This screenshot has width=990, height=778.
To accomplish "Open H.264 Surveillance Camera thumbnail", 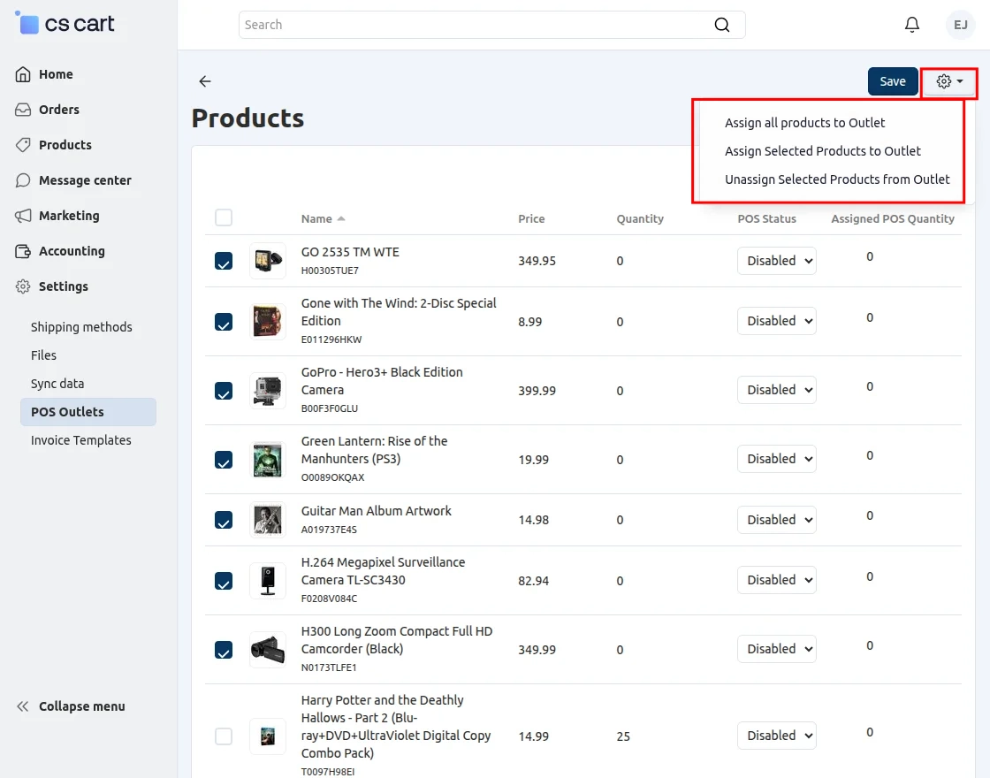I will 268,580.
